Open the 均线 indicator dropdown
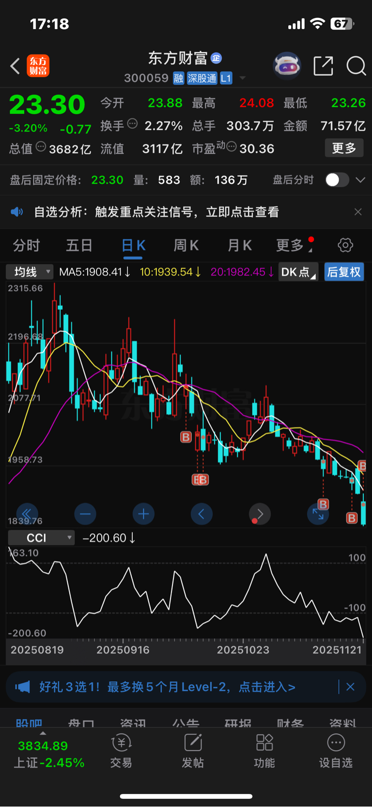Image resolution: width=372 pixels, height=807 pixels. 29,272
